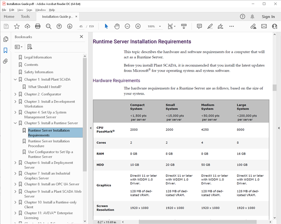Go to the previous page
Screen dimensions: 281x224
point(59,26)
